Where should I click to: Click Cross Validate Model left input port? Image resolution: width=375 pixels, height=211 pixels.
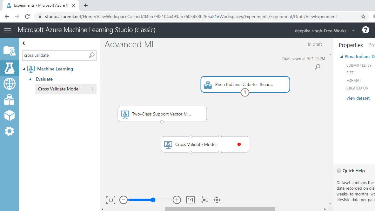[x=190, y=136]
